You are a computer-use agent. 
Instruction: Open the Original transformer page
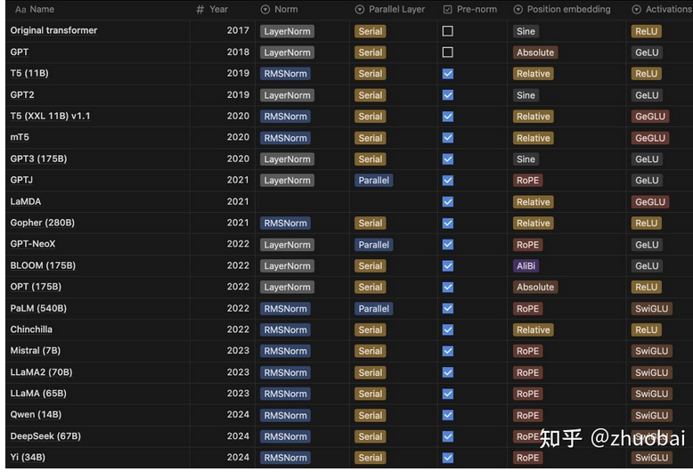[53, 30]
